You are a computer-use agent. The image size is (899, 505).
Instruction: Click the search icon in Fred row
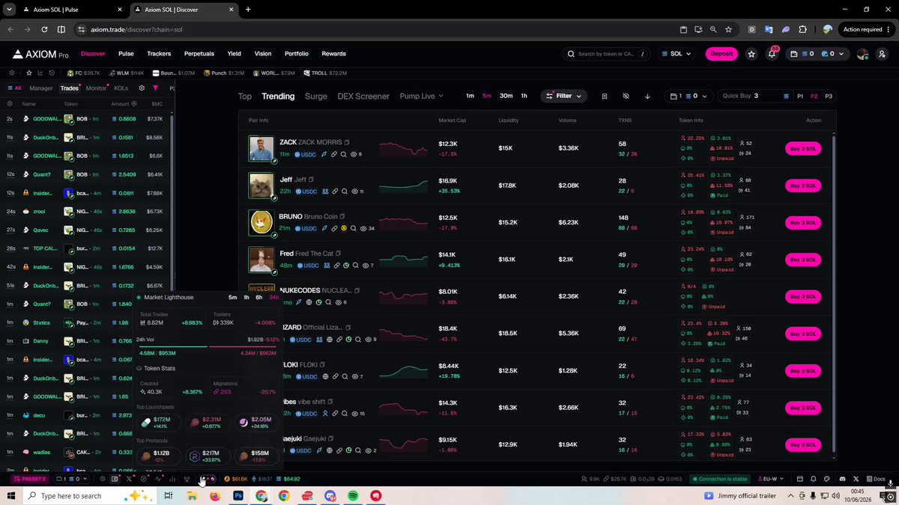(357, 265)
